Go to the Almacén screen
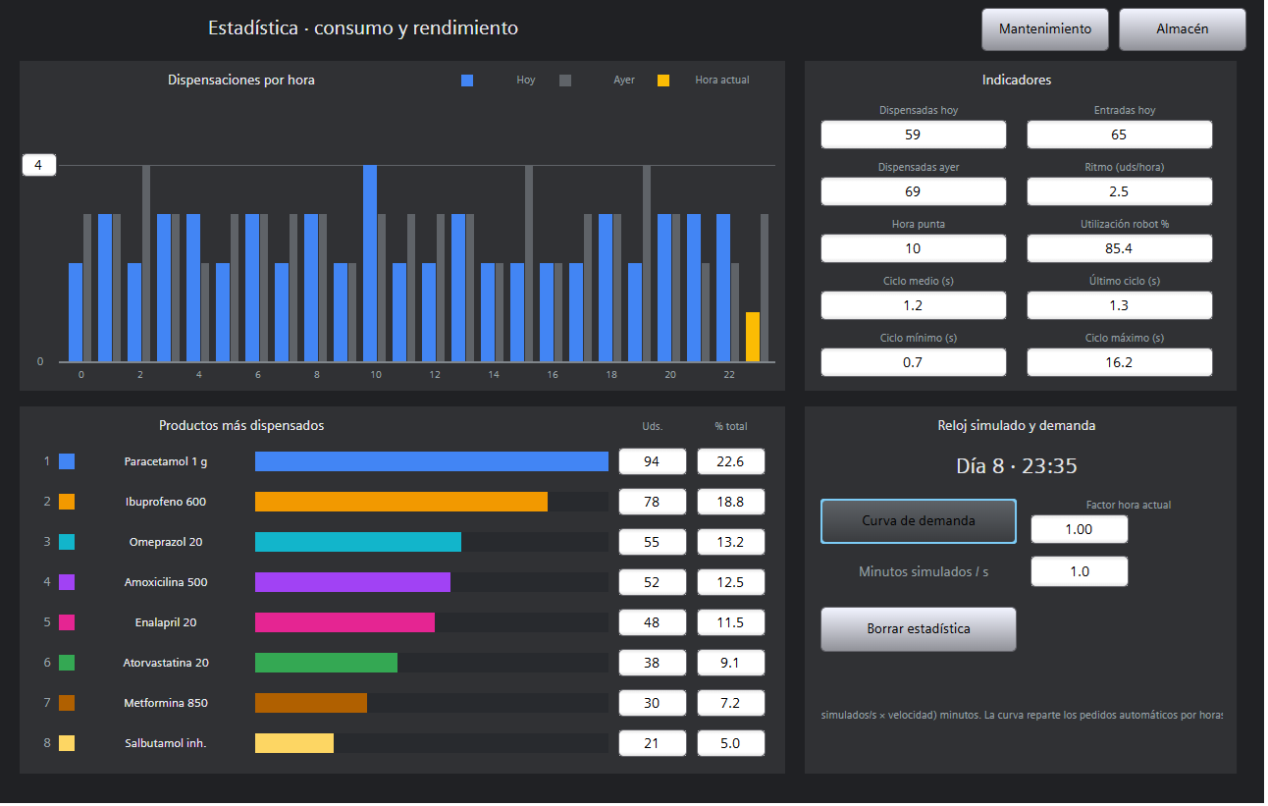This screenshot has width=1268, height=806. click(1183, 29)
